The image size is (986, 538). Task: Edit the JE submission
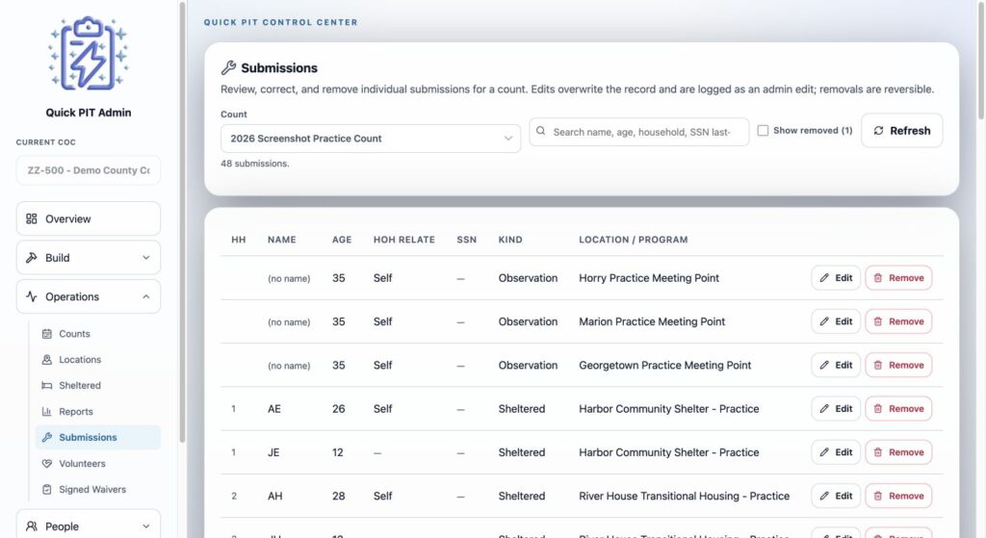tap(836, 452)
